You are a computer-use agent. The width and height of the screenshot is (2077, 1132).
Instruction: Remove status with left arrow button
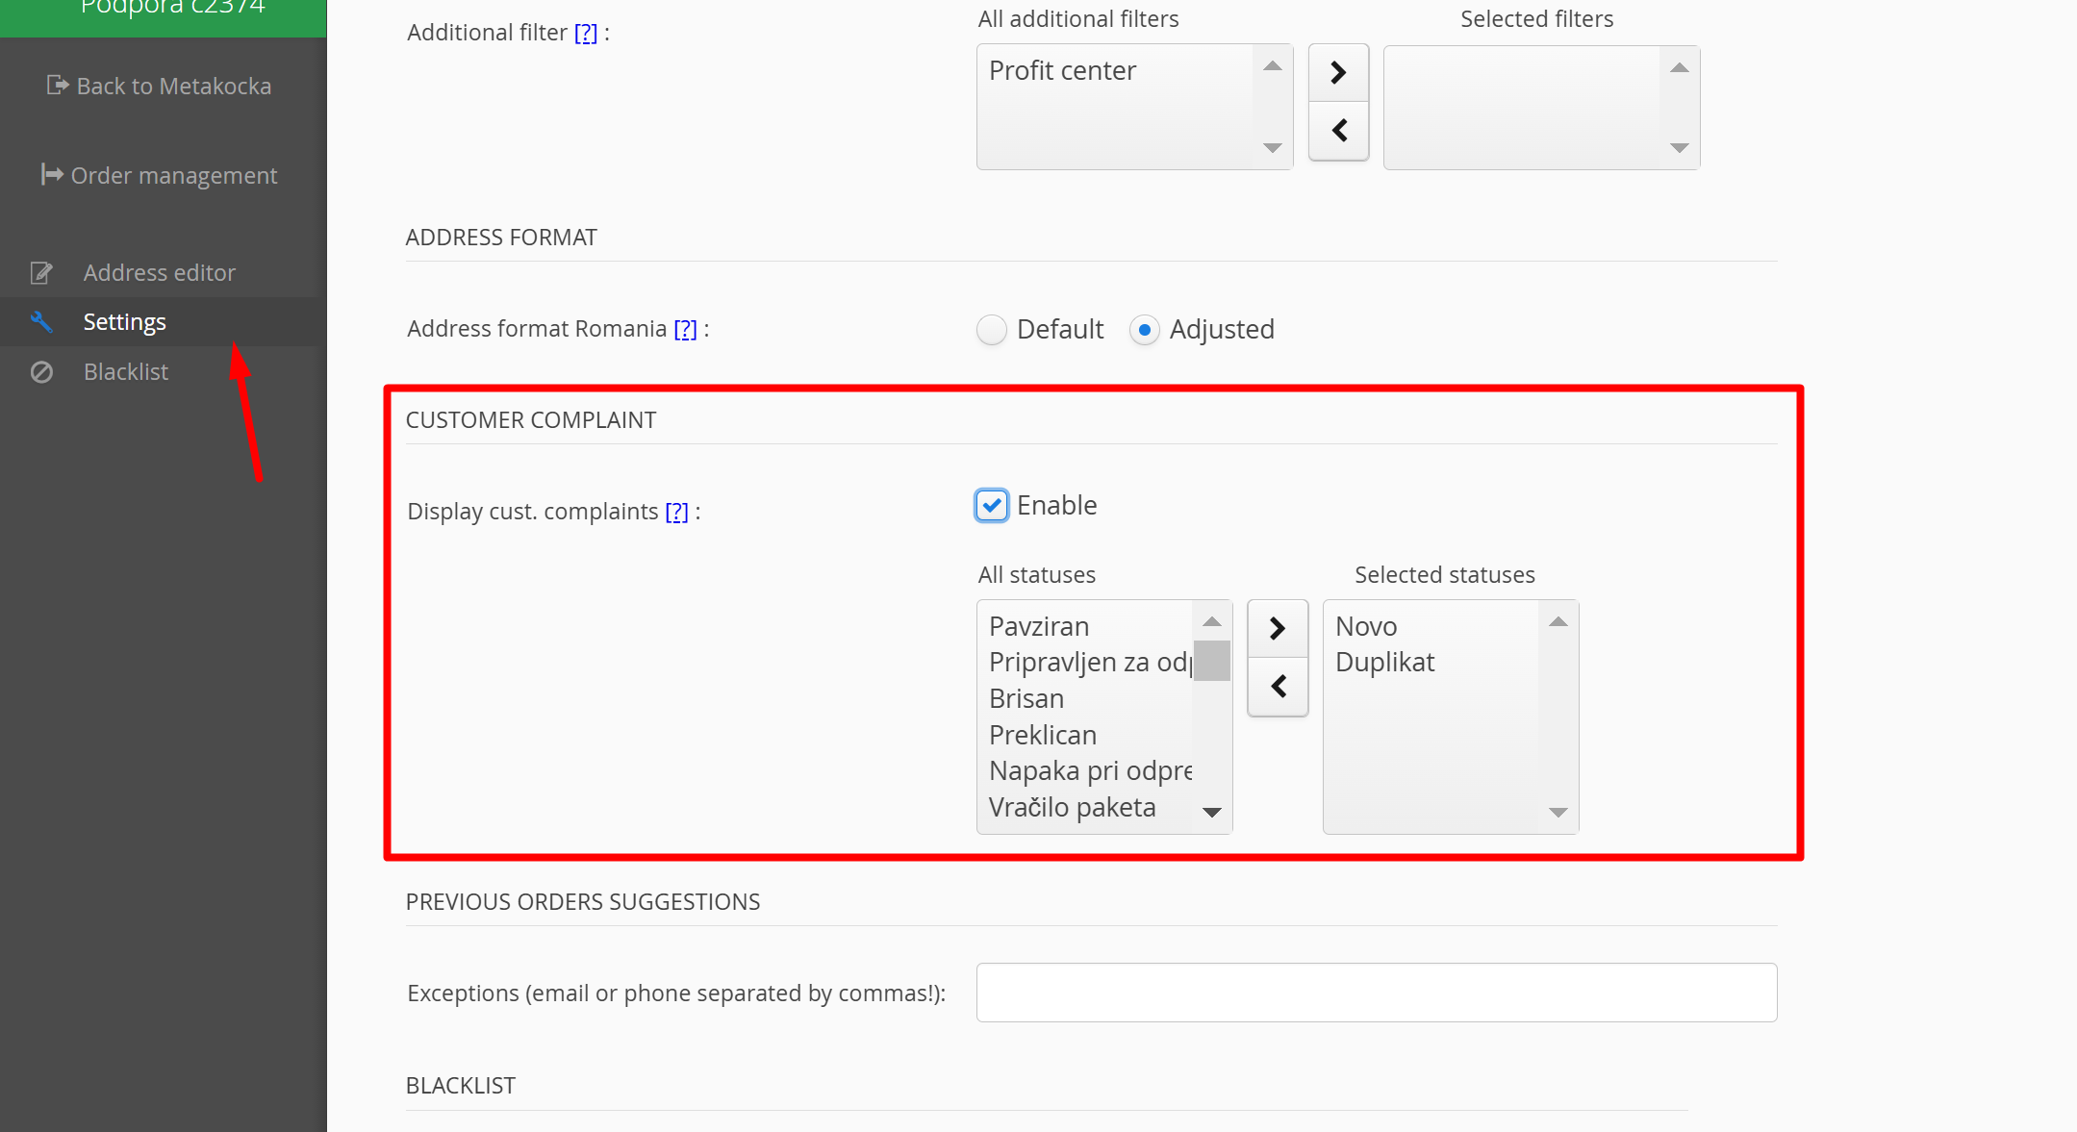[1277, 687]
